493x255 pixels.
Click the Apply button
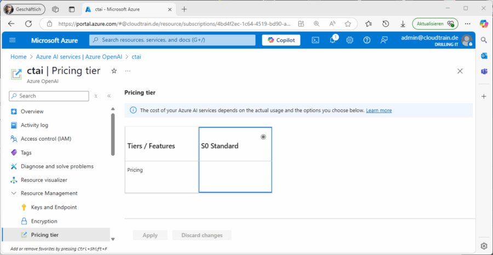[x=150, y=235]
